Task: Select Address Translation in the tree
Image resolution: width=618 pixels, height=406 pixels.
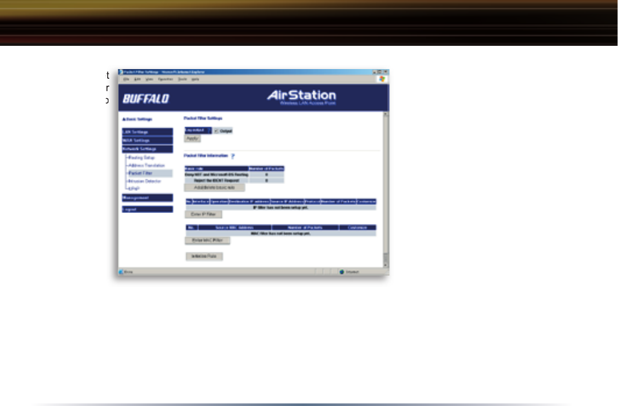Action: (x=147, y=165)
